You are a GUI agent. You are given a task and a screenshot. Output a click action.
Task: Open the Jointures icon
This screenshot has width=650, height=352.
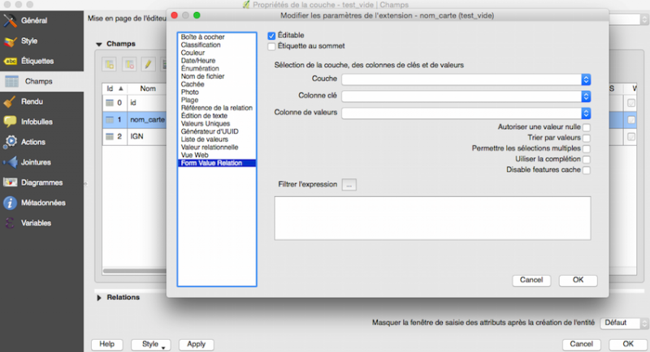(11, 162)
